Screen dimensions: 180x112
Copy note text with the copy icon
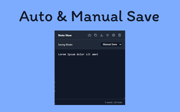click(96, 35)
